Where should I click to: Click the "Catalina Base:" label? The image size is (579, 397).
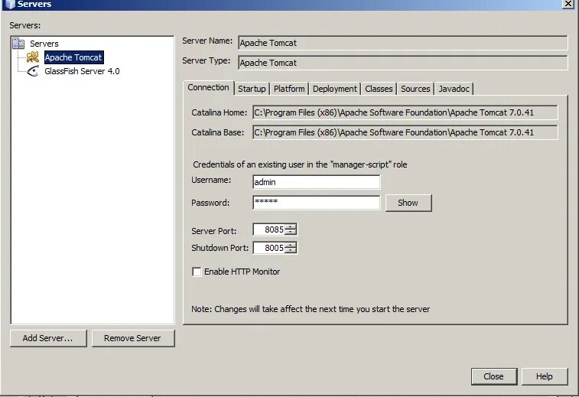tap(217, 132)
